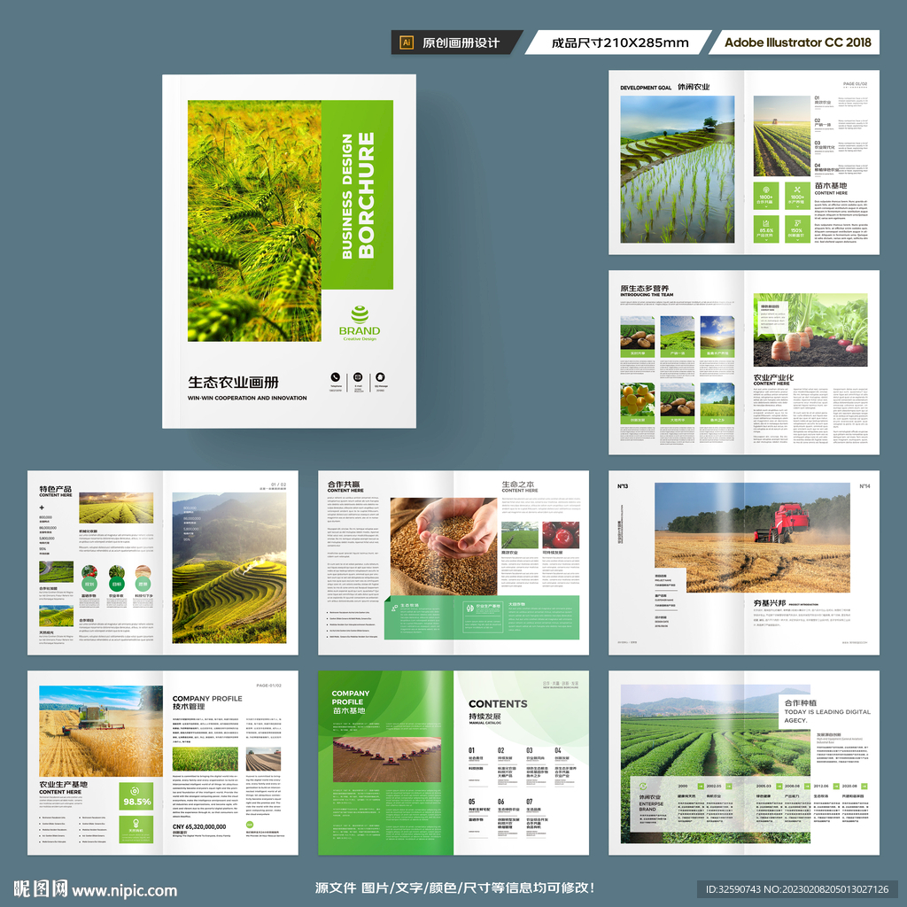Click the green arrow box next to year 2000

pyautogui.click(x=701, y=787)
